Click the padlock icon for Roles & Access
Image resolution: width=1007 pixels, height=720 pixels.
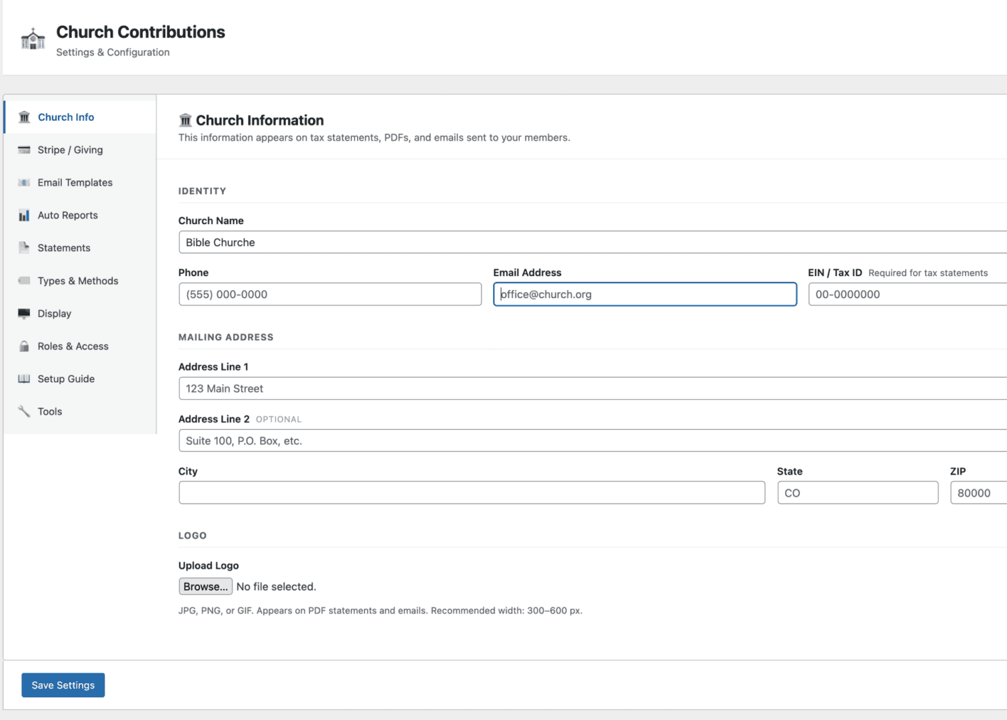pyautogui.click(x=25, y=346)
